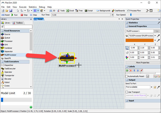Click the orange object color swatch
Viewport: 161px width, 113px height.
tap(140, 40)
